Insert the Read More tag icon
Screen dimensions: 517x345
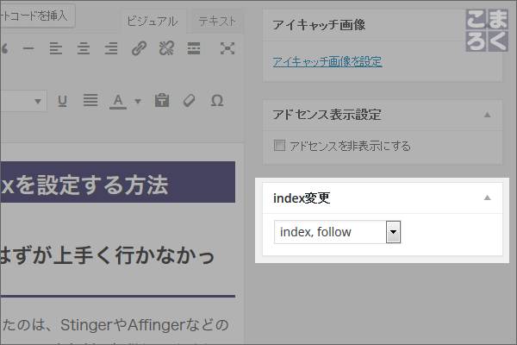(194, 48)
